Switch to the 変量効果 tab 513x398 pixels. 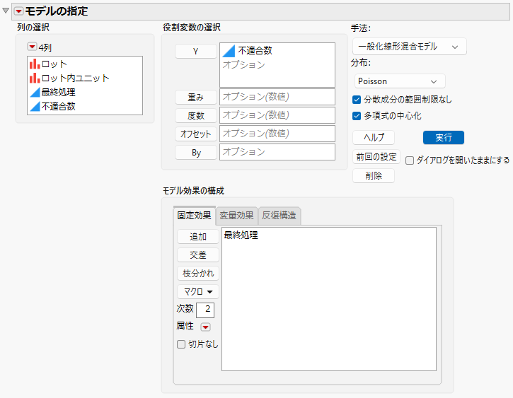236,216
